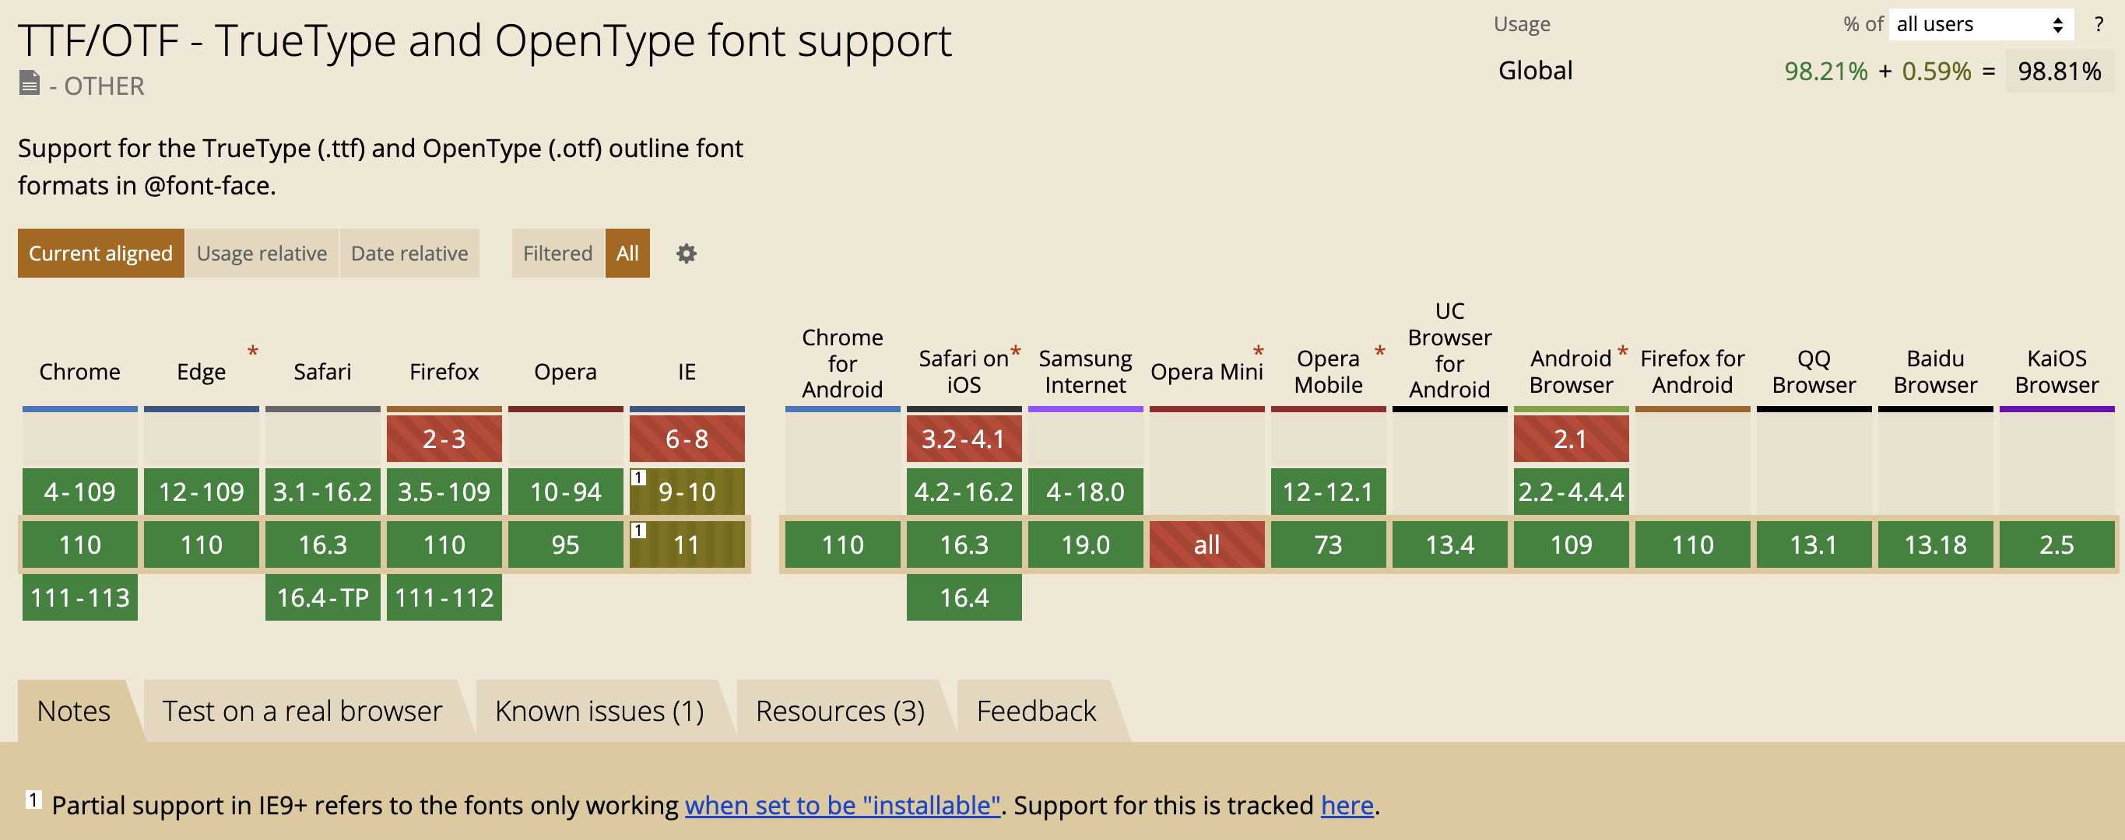Switch to the Resources (3) tab

click(x=840, y=711)
